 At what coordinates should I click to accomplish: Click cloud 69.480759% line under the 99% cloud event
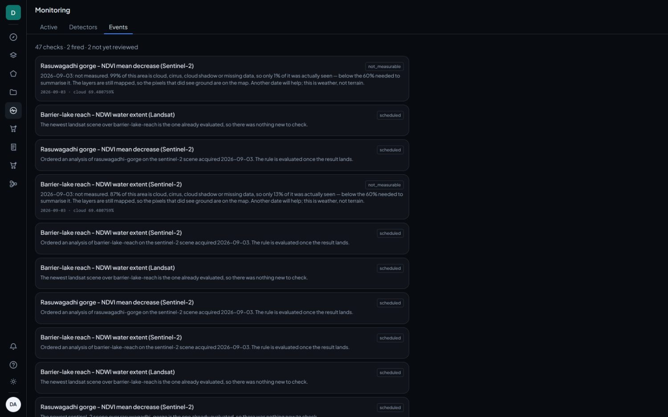(x=77, y=92)
